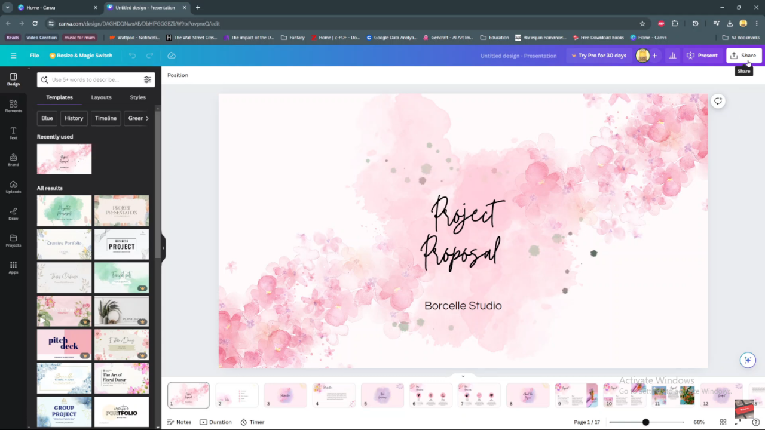765x430 pixels.
Task: Show more filter chips after Green
Action: [x=147, y=118]
